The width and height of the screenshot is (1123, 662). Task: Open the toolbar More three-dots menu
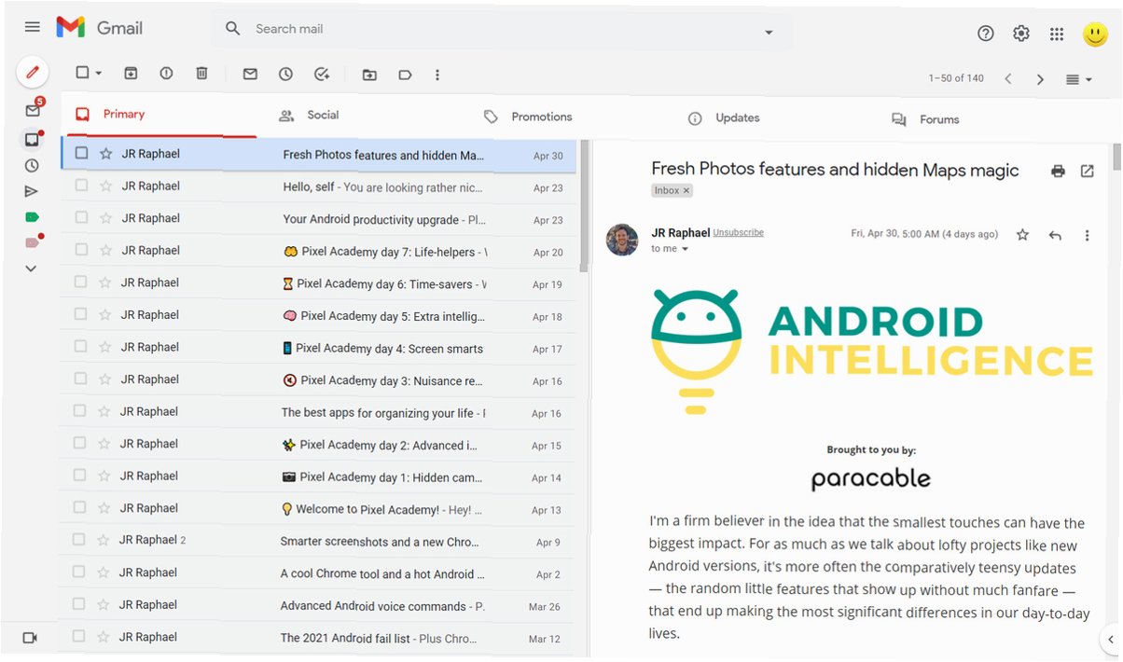437,75
